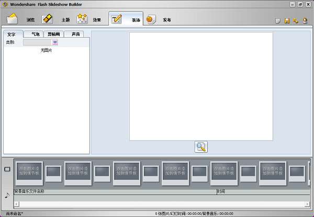The height and width of the screenshot is (217, 314).
Task: Click the 时间 column header
Action: tap(264, 191)
